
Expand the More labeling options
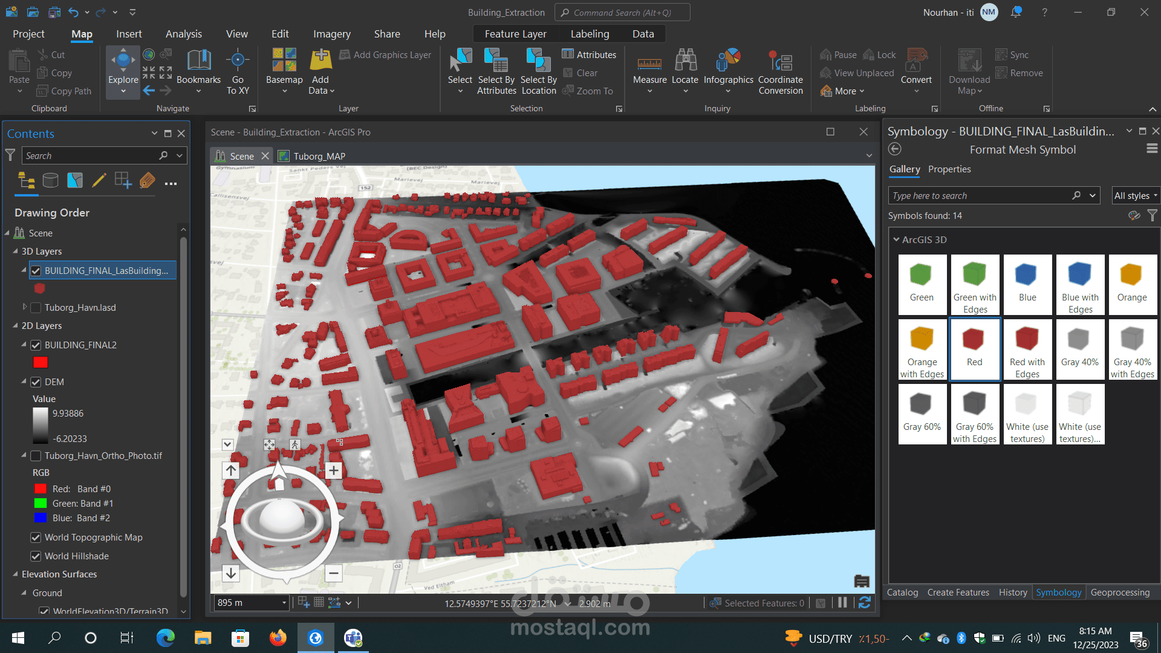(842, 91)
